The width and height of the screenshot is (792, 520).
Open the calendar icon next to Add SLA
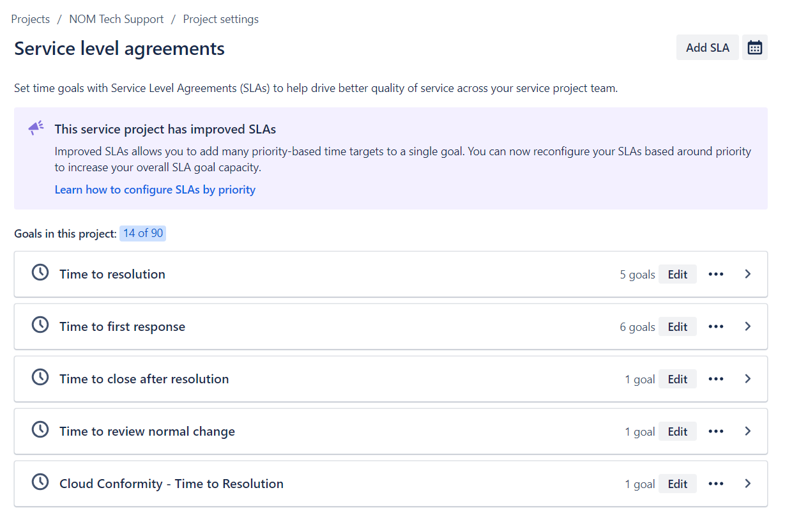coord(755,48)
